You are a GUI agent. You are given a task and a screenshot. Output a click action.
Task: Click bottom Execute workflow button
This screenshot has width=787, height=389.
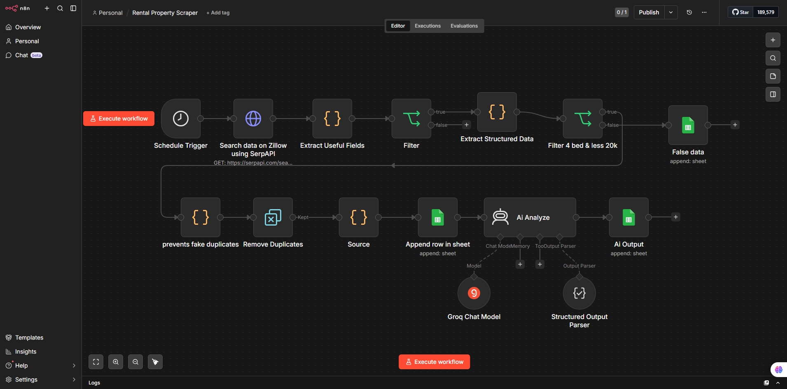[x=434, y=362]
